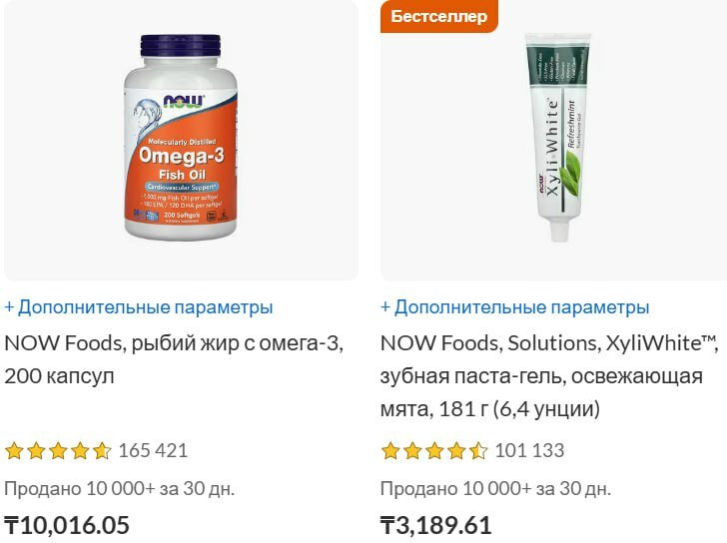Open the Omega-3 Fish Oil product image
Screen dimensions: 727x543
(181, 138)
